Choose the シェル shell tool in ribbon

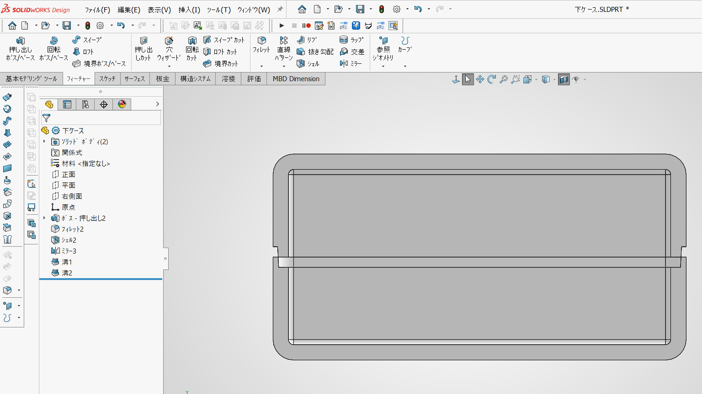(x=308, y=63)
